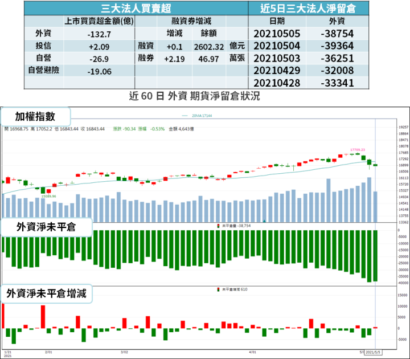This screenshot has width=410, height=359.
Task: Click the 近 60 日 外資 期貨淨留倉狀況 title
Action: (x=195, y=96)
